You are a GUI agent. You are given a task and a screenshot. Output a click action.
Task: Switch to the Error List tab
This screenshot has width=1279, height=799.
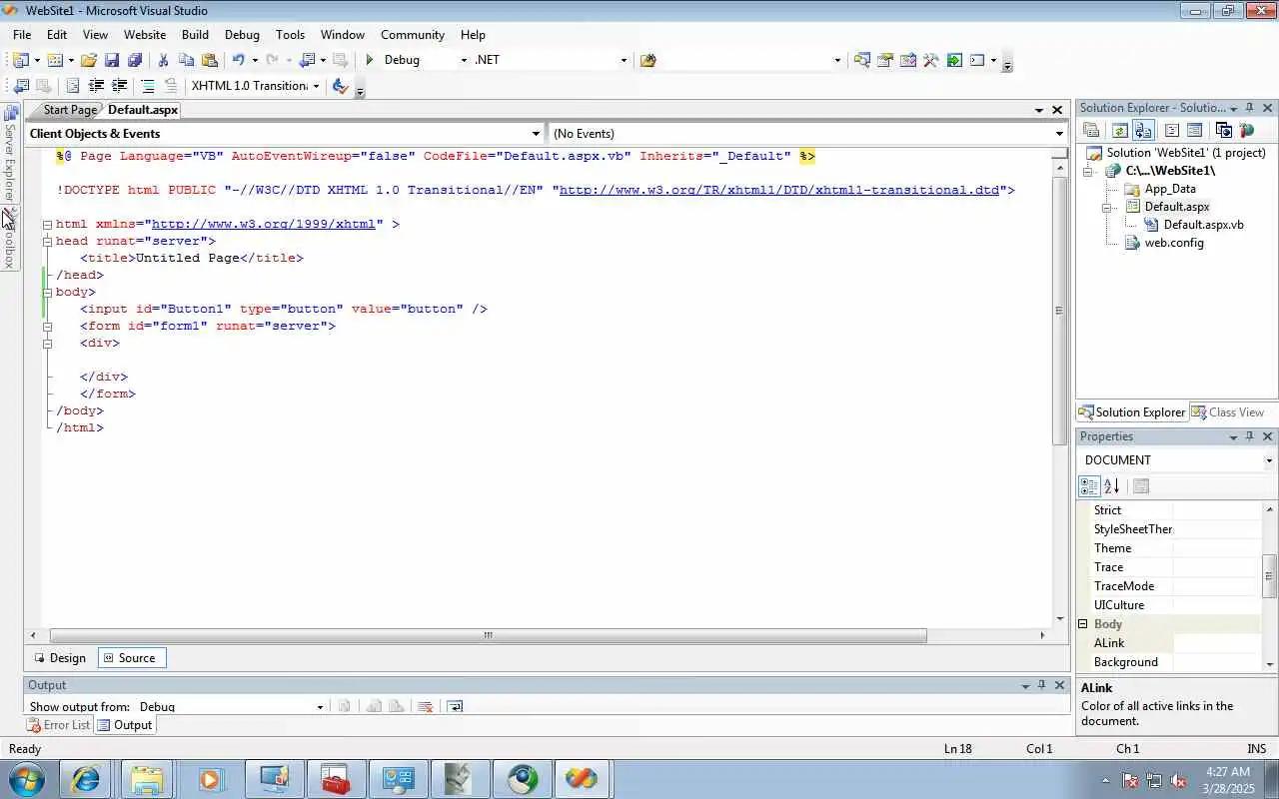tap(58, 725)
